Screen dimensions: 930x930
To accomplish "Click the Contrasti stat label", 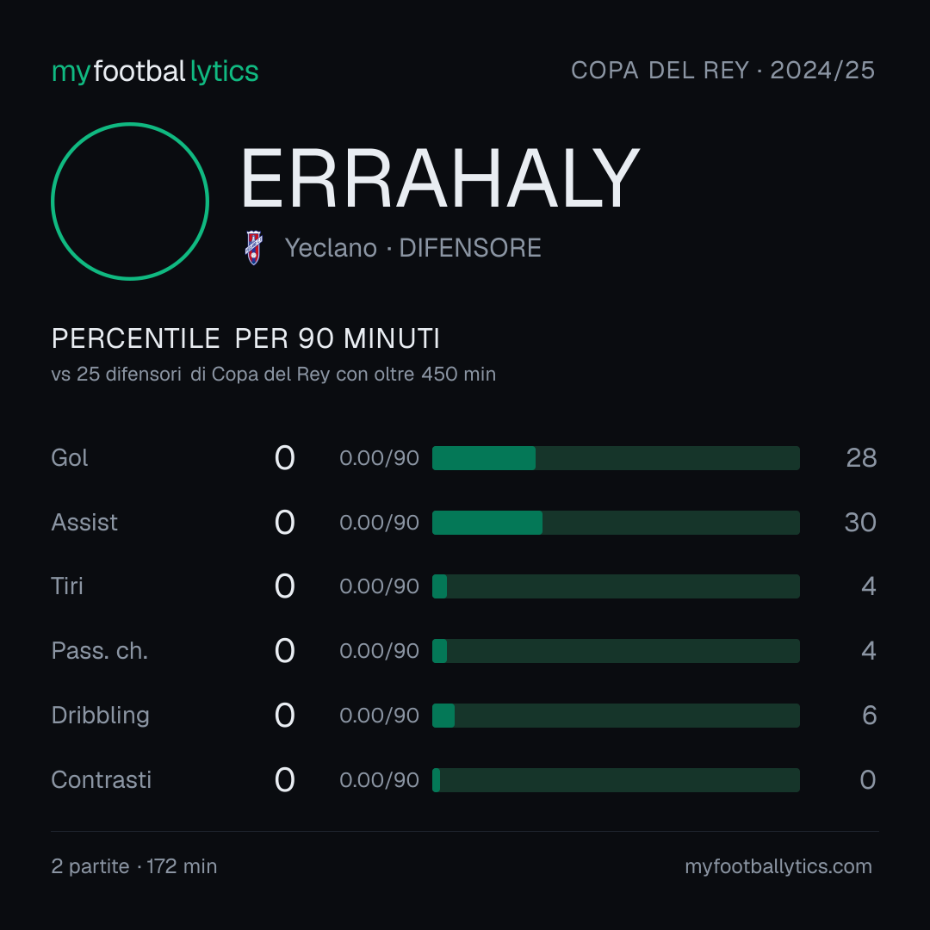I will [x=102, y=780].
